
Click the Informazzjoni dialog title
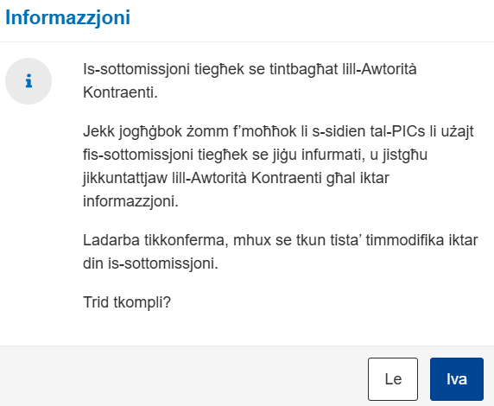tap(67, 17)
